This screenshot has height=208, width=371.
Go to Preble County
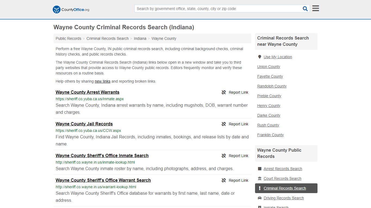[269, 96]
